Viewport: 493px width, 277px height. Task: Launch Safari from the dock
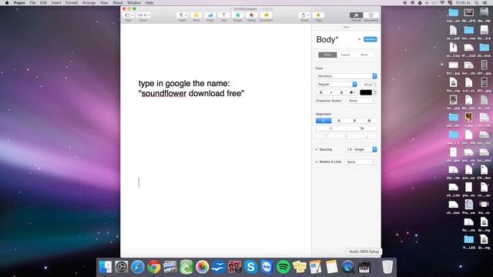pyautogui.click(x=138, y=267)
